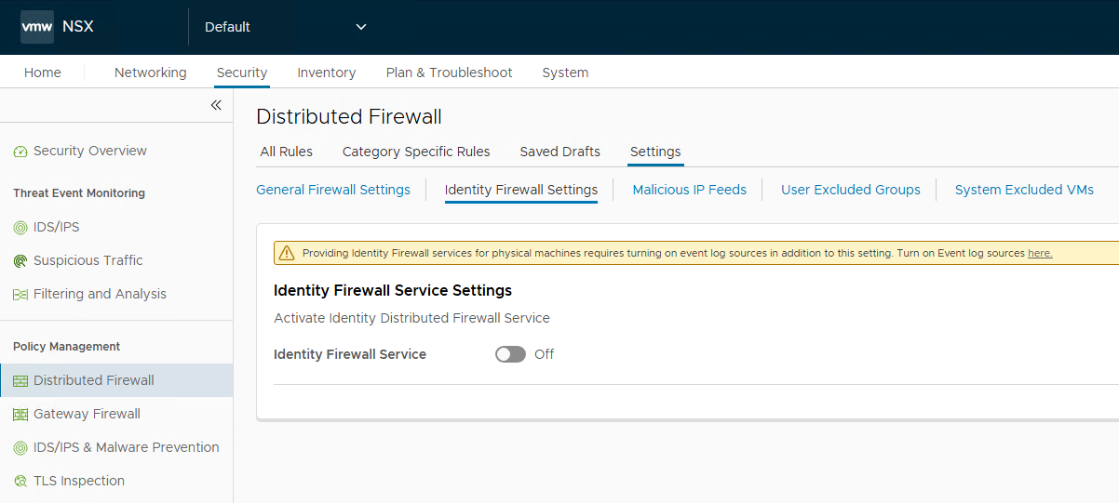This screenshot has height=503, width=1119.
Task: Switch to the Networking tab
Action: 150,73
